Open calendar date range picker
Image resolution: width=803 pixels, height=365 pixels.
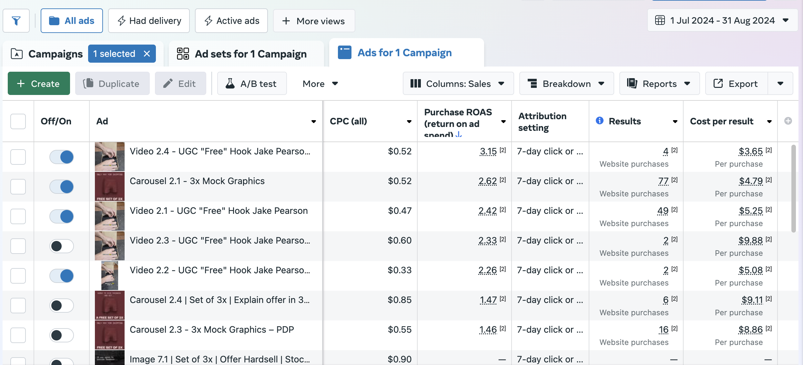point(722,21)
